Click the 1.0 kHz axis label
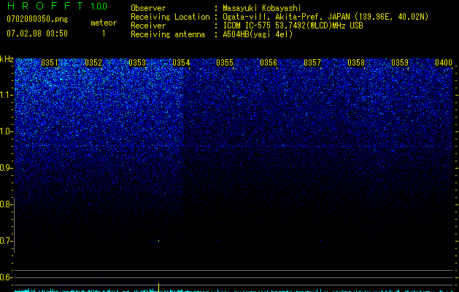Image resolution: width=459 pixels, height=292 pixels. 6,131
